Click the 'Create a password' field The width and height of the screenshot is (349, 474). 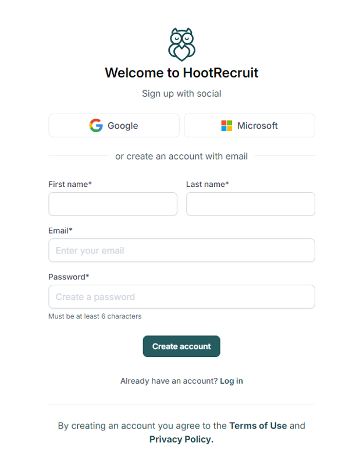pyautogui.click(x=181, y=296)
